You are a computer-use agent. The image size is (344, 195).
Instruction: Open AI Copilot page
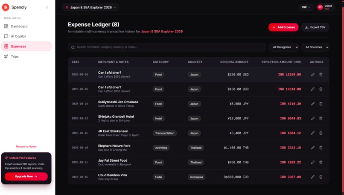pyautogui.click(x=26, y=36)
